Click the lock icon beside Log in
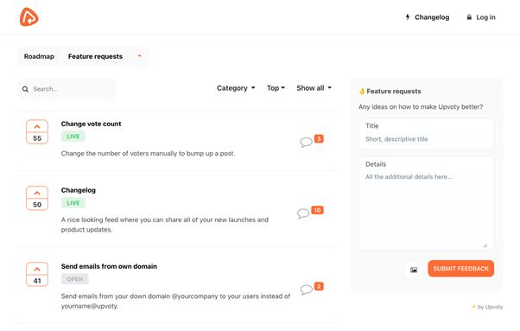 469,17
